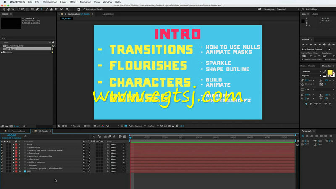
Task: Open the RAM Preview Options dropdown
Action: coord(316,49)
